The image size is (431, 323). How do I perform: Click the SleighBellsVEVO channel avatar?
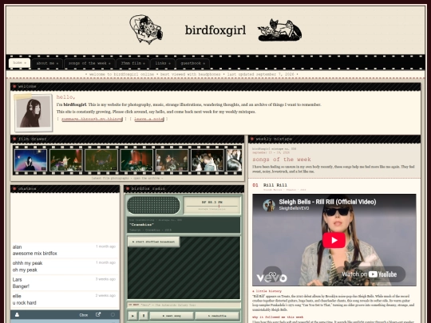click(269, 205)
